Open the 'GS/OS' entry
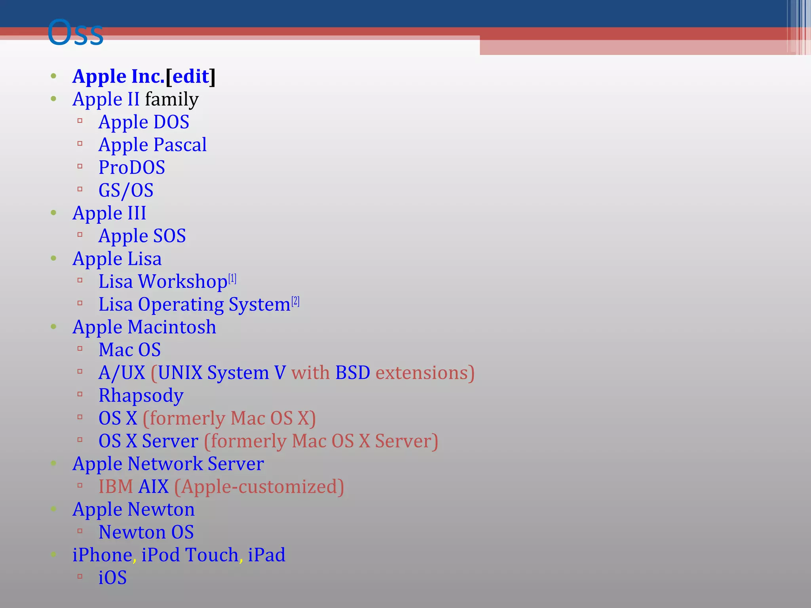 pos(126,191)
